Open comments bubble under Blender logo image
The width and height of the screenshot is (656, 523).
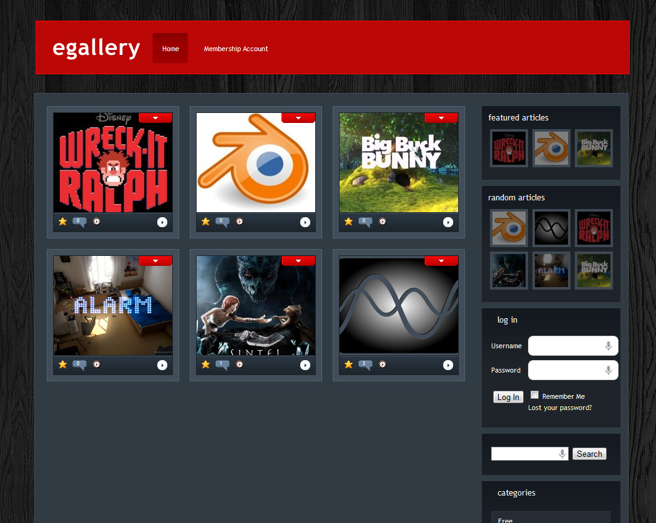click(x=222, y=222)
